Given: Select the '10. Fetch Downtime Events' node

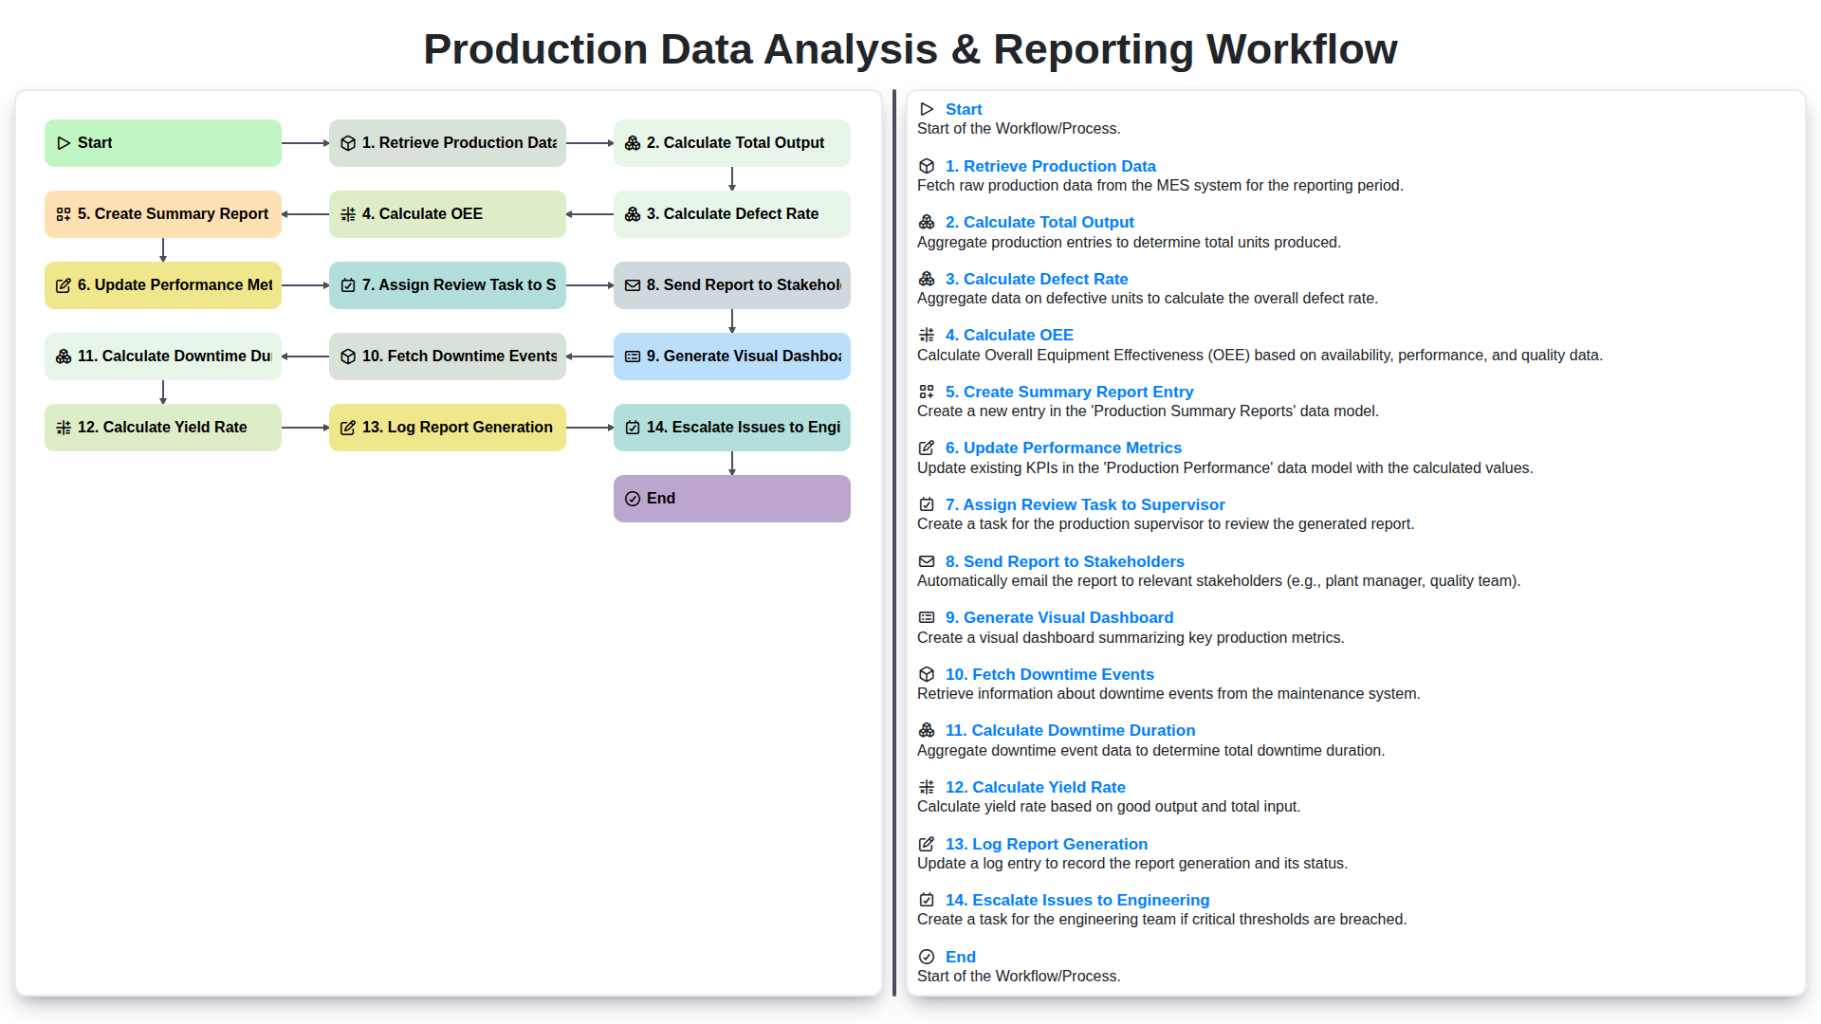Looking at the screenshot, I should (447, 356).
